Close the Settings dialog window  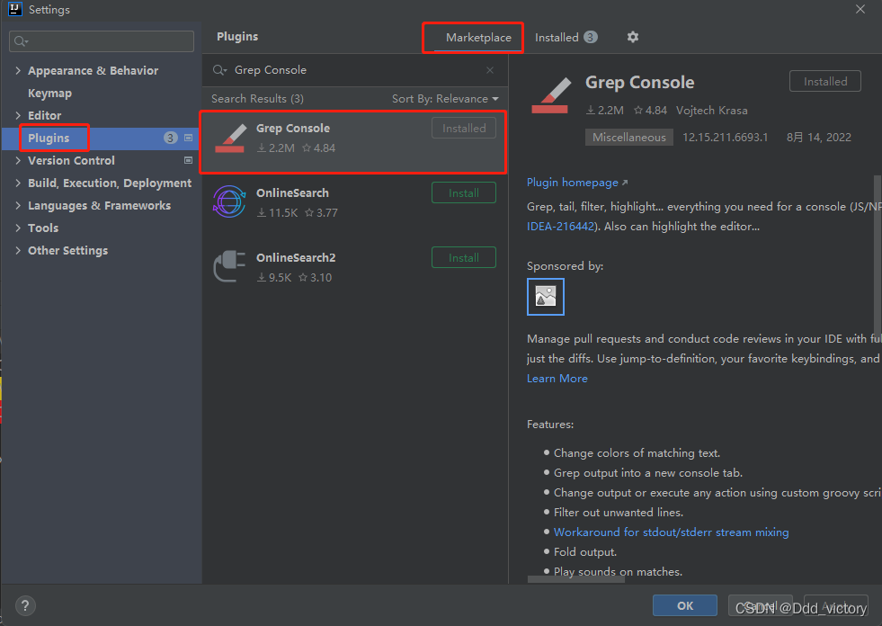[x=860, y=9]
